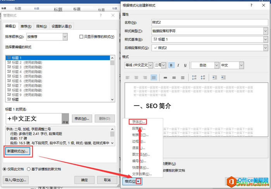
Task: Center align paragraph icon
Action: click(x=136, y=78)
